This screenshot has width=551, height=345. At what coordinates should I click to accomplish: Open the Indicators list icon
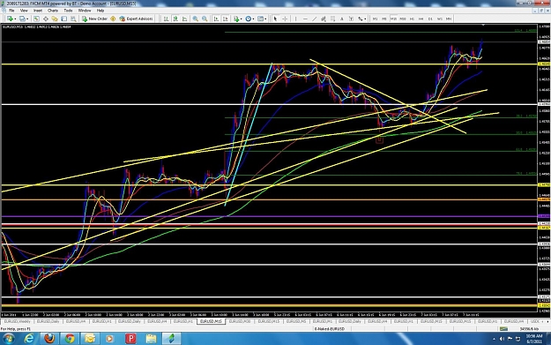pyautogui.click(x=236, y=19)
